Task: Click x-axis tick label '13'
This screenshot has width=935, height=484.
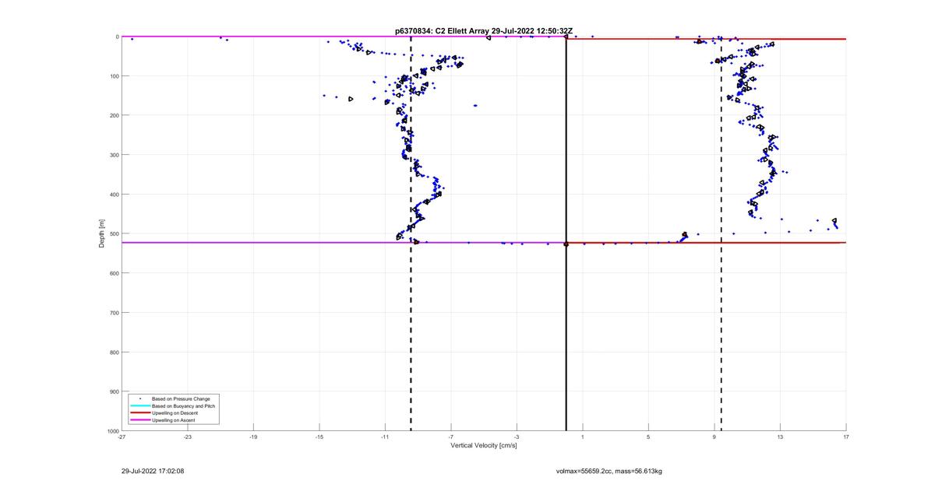Action: pos(780,437)
